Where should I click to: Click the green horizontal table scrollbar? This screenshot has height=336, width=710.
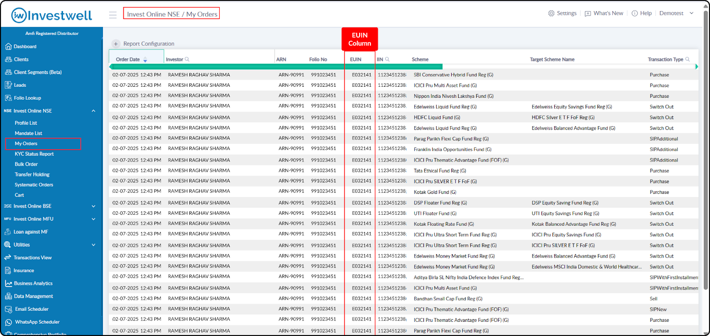[x=277, y=66]
